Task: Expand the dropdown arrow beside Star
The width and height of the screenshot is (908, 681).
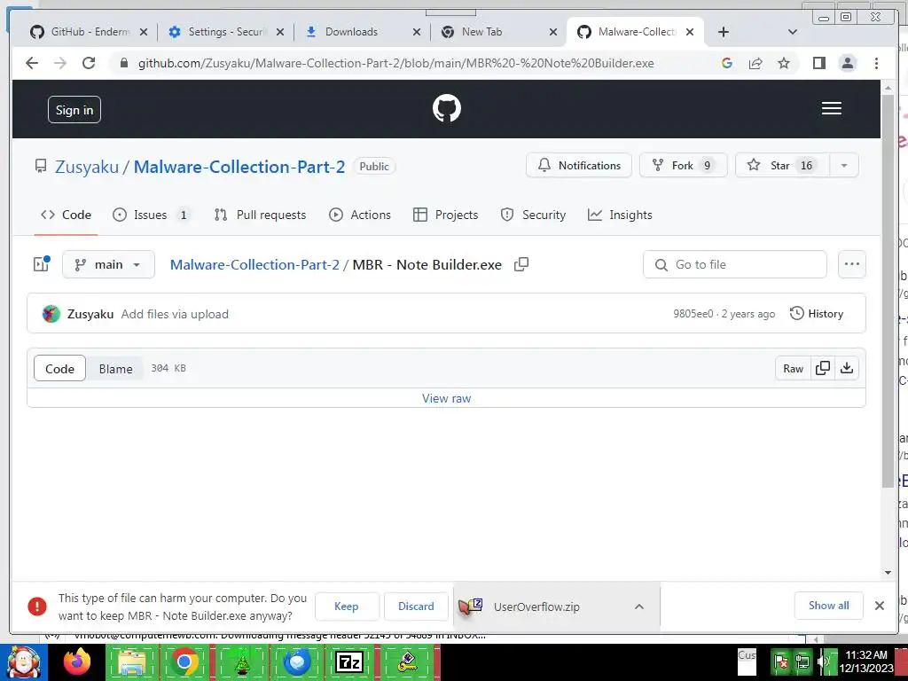Action: pyautogui.click(x=844, y=165)
